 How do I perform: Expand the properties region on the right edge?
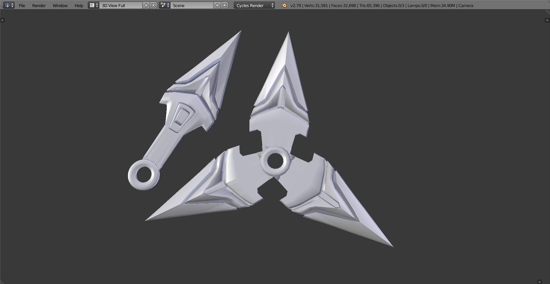coord(547,20)
